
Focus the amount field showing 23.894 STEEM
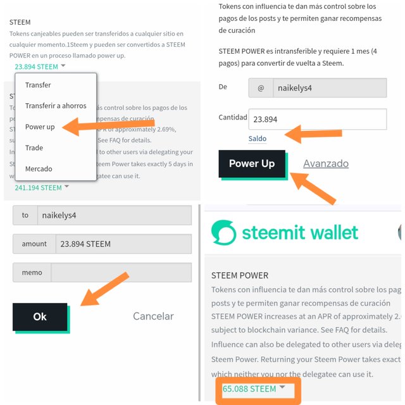(123, 244)
